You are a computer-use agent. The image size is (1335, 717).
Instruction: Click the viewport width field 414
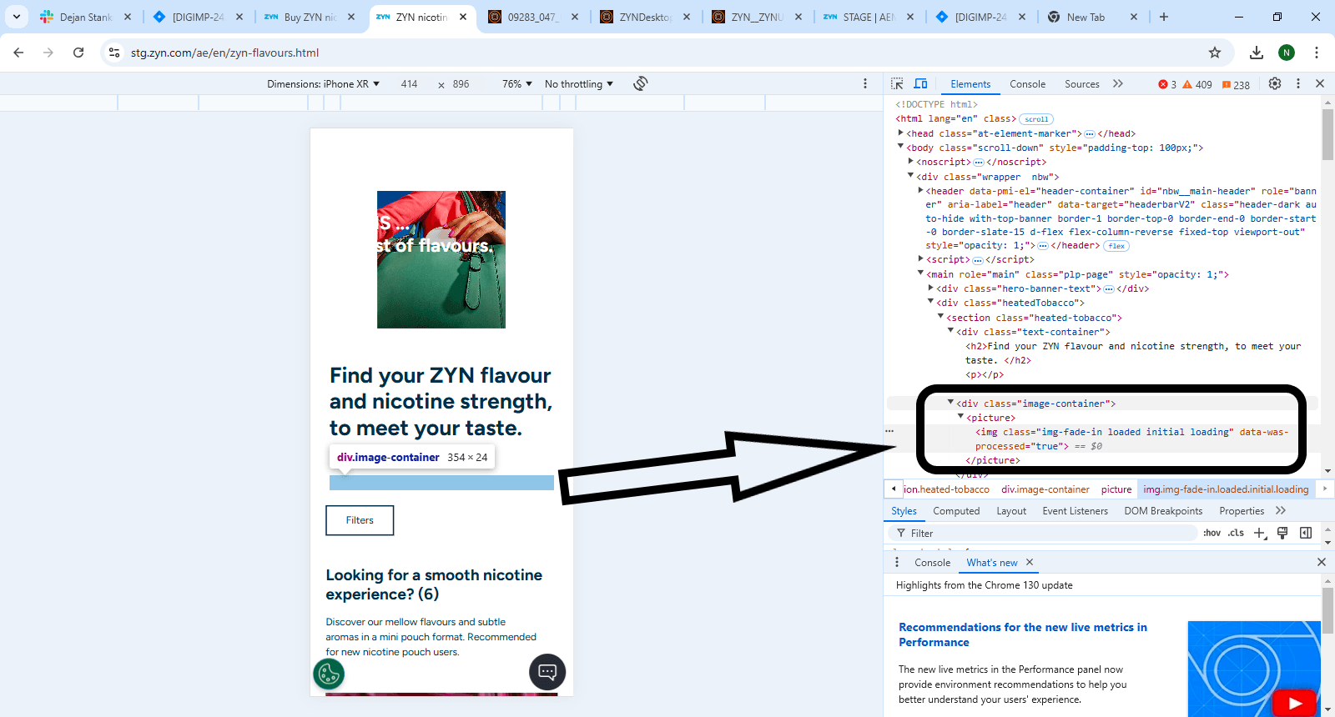tap(409, 84)
